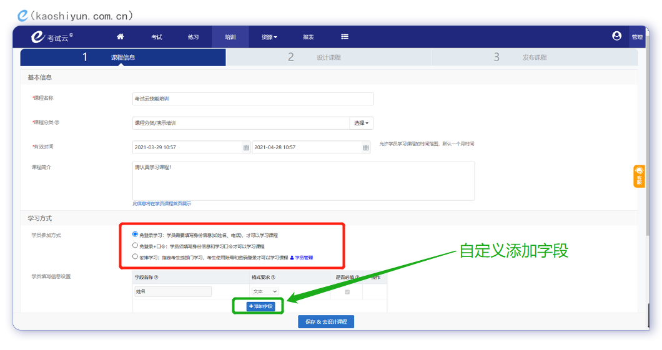Screen dimensions: 662x350
Task: Click 保存 & 去设计课程 button
Action: click(x=326, y=322)
